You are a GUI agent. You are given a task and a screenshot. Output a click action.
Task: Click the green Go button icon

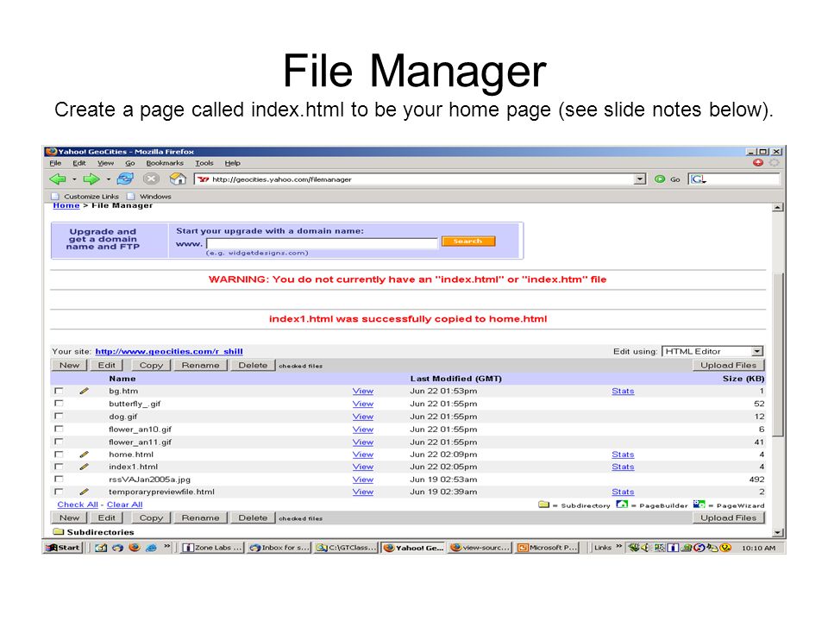click(660, 179)
